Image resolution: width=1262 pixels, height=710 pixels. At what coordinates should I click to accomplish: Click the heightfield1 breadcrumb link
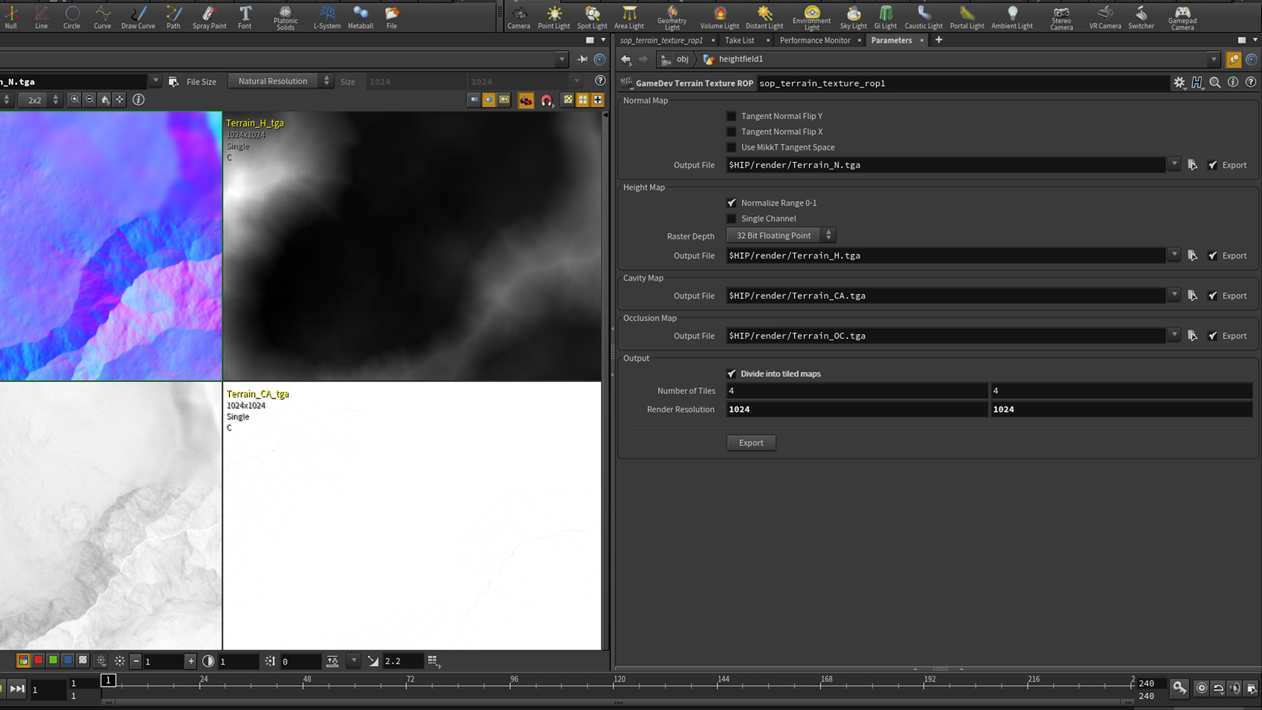coord(739,59)
